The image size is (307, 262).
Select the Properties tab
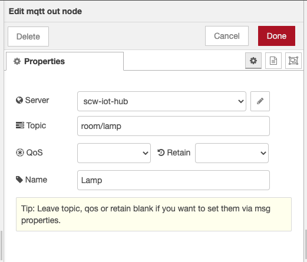pos(65,61)
